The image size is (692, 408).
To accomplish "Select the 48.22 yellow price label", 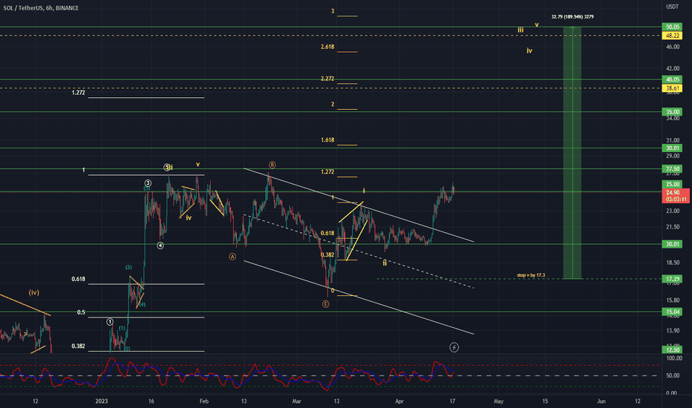I will click(672, 36).
